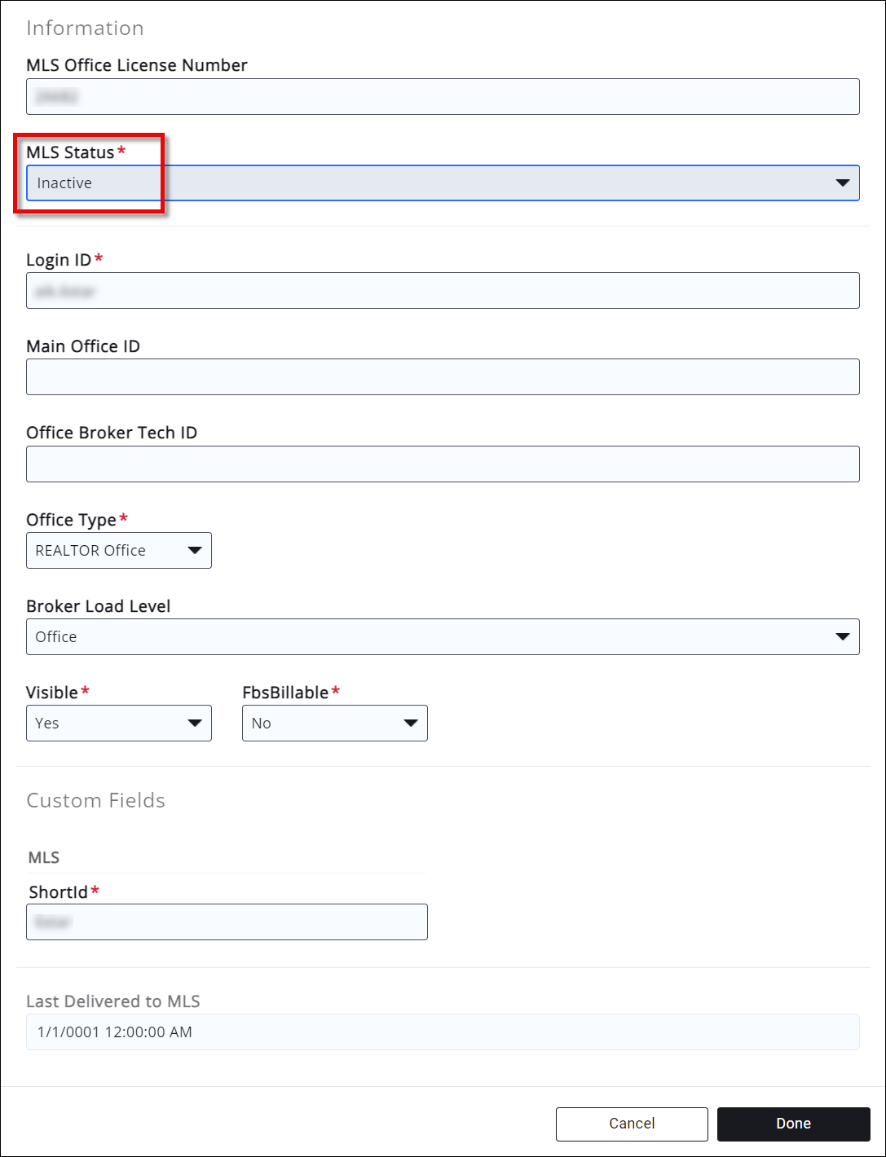This screenshot has width=886, height=1157.
Task: Click into the Main Office ID field
Action: pos(443,376)
